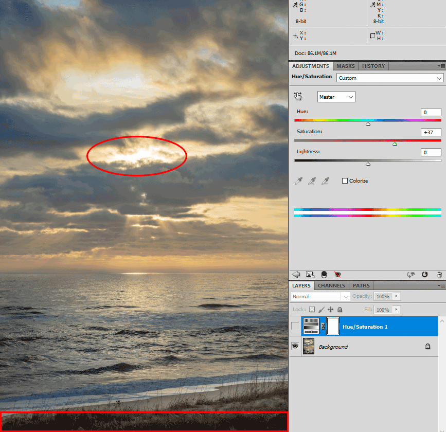
Task: Enable the Colorize checkbox
Action: (x=345, y=181)
